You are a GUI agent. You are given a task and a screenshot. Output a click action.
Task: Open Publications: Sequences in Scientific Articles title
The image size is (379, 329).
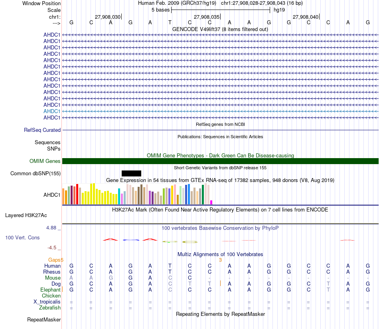[220, 137]
